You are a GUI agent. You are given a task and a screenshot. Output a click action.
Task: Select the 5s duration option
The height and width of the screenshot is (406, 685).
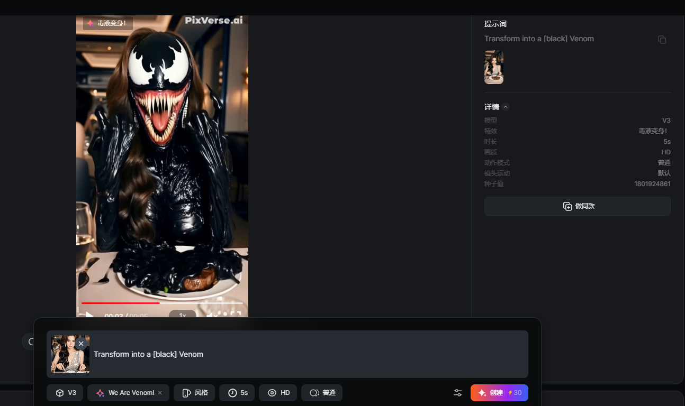[x=237, y=393]
